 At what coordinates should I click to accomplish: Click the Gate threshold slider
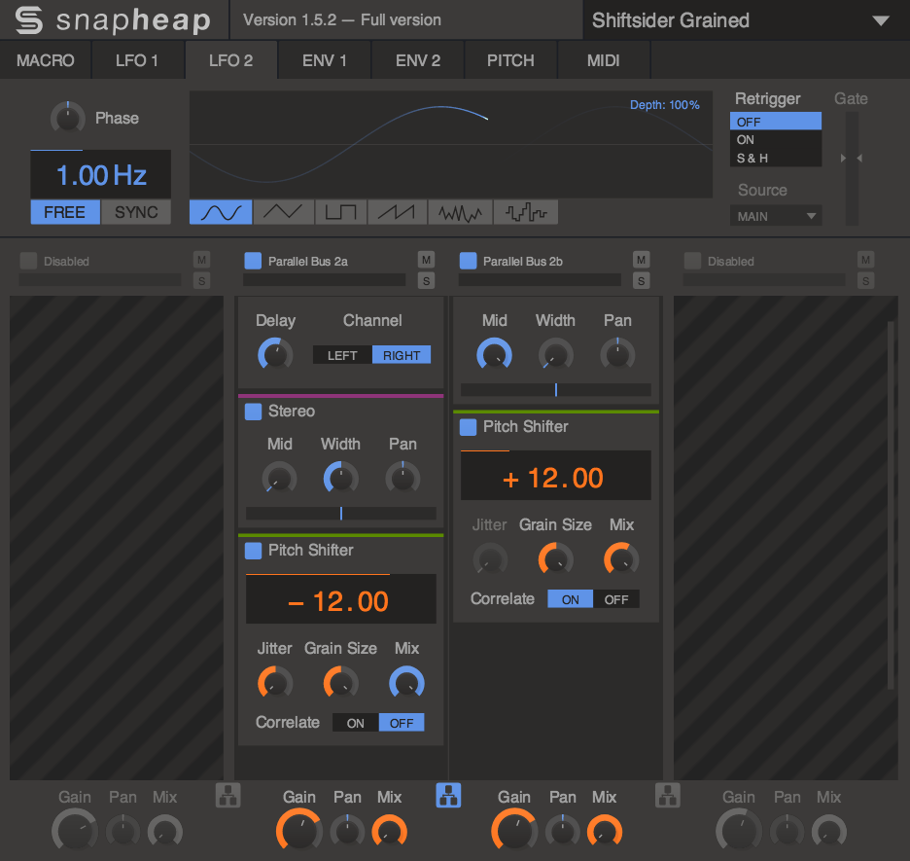click(852, 167)
